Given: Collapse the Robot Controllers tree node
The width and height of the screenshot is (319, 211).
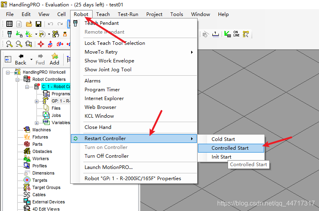Looking at the screenshot, I should (x=18, y=80).
